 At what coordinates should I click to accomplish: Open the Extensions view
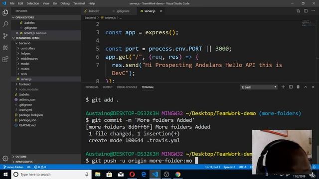tap(5, 59)
